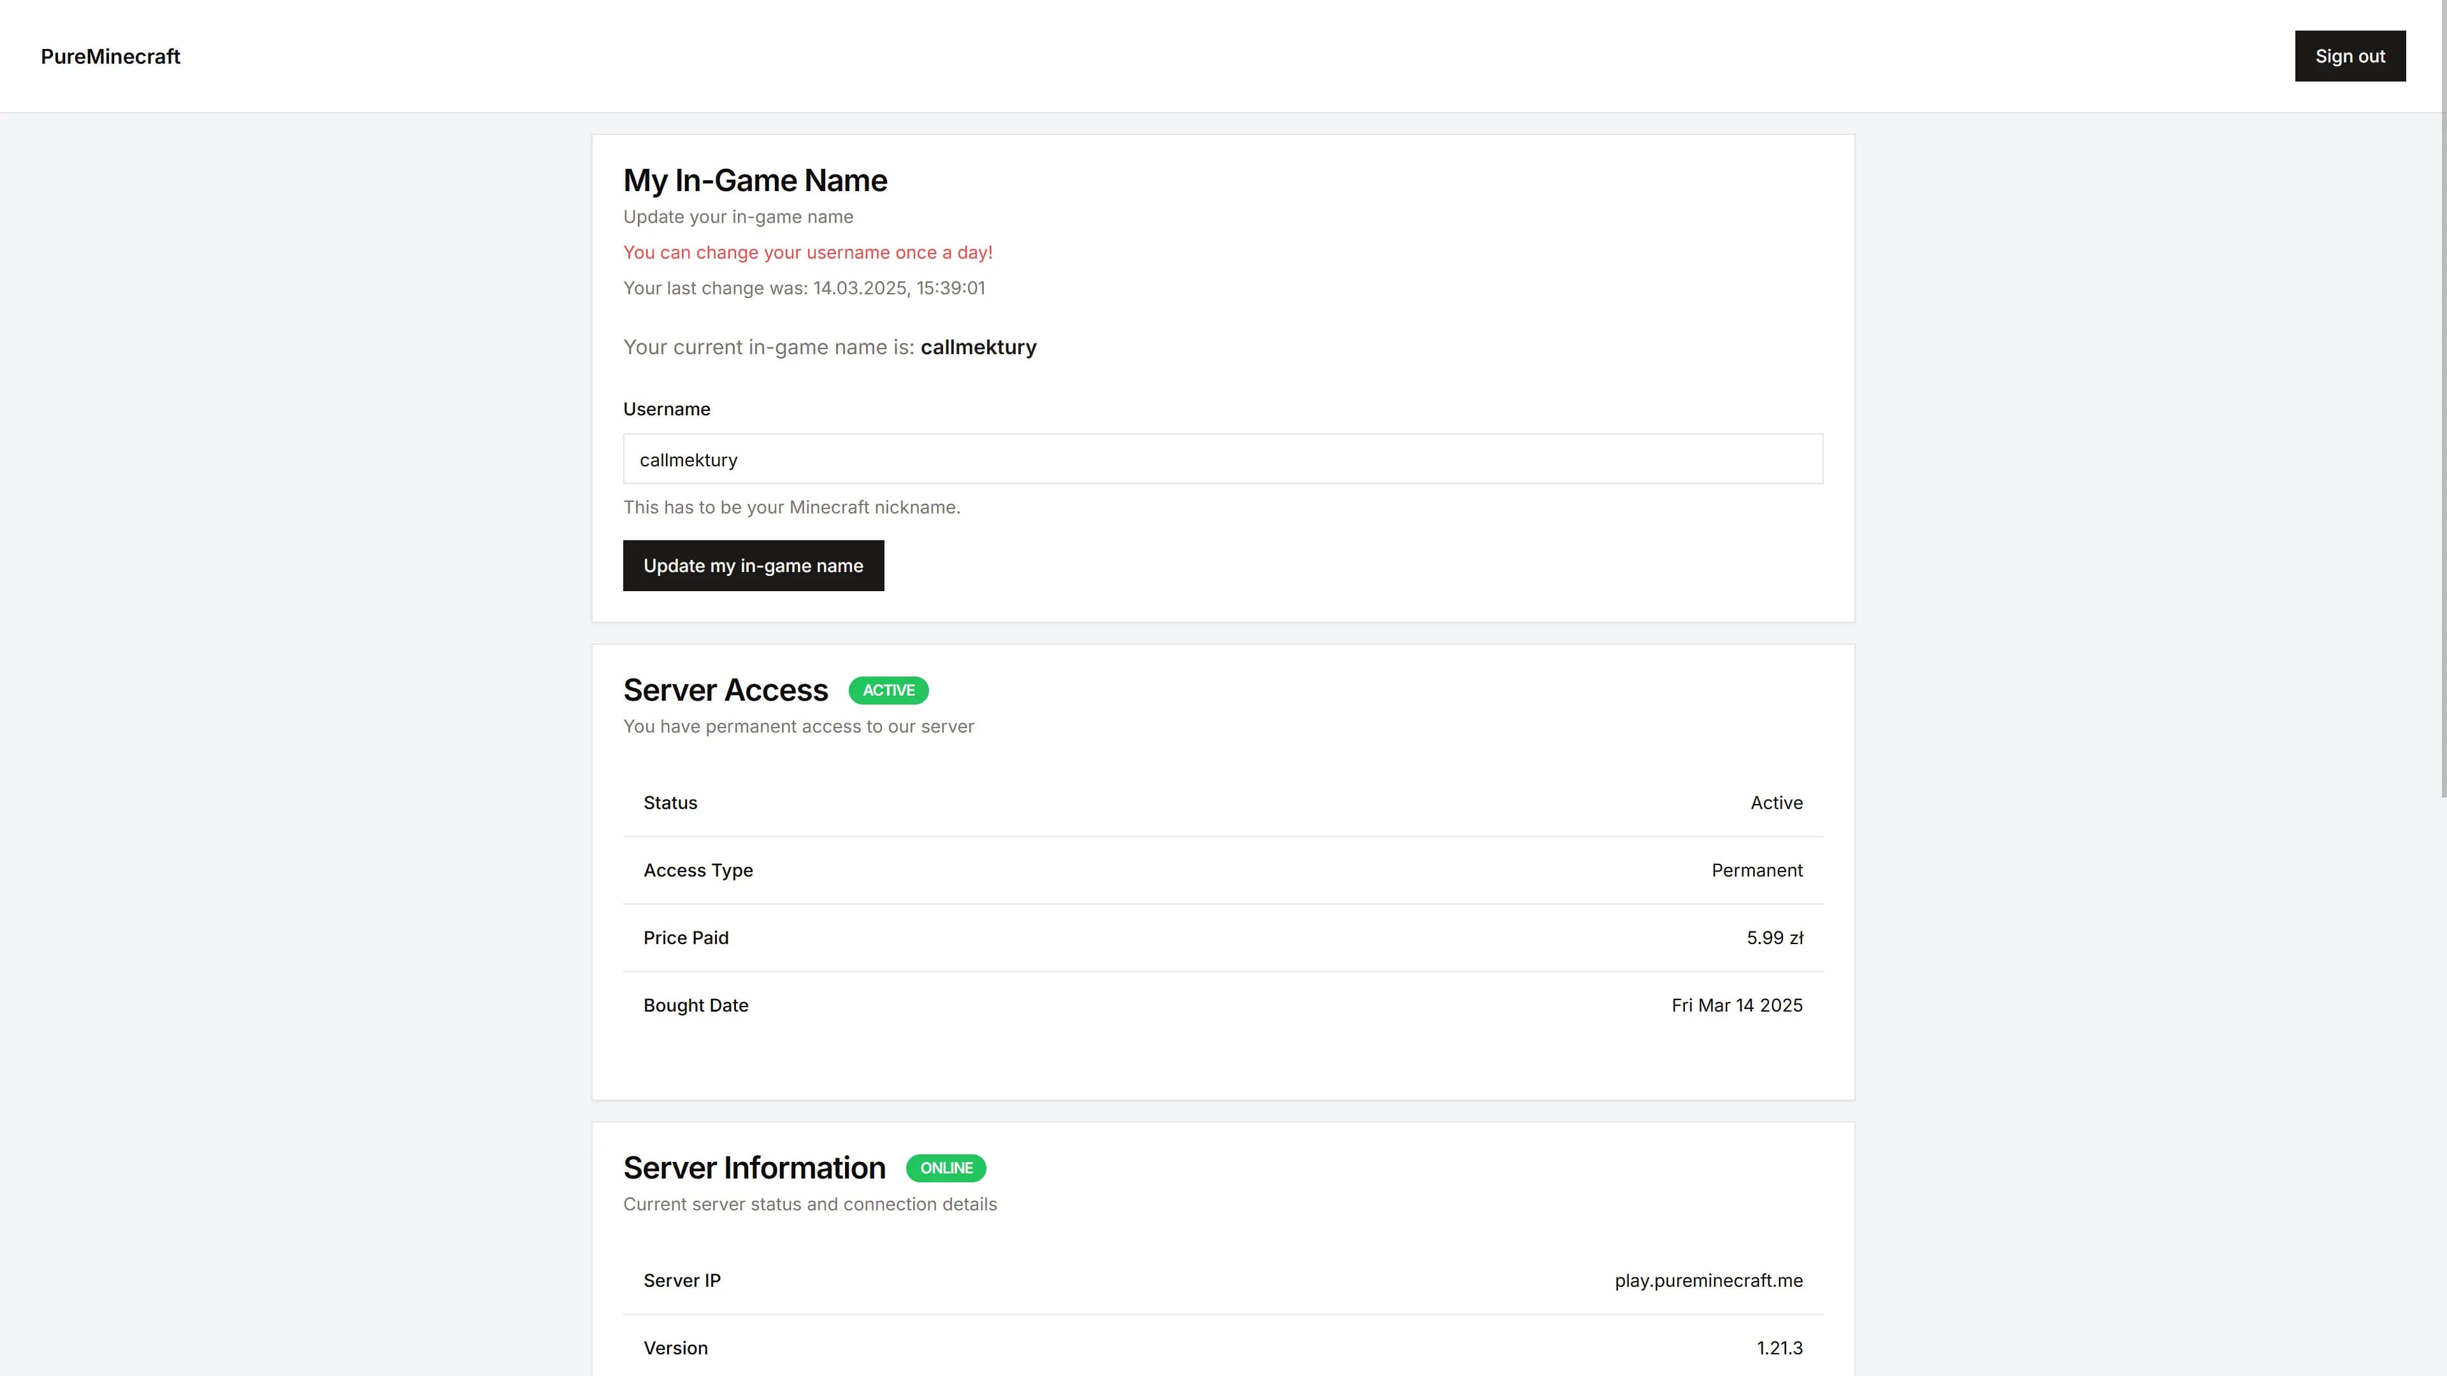The height and width of the screenshot is (1376, 2447).
Task: Click the Update my in-game name button
Action: tap(753, 565)
